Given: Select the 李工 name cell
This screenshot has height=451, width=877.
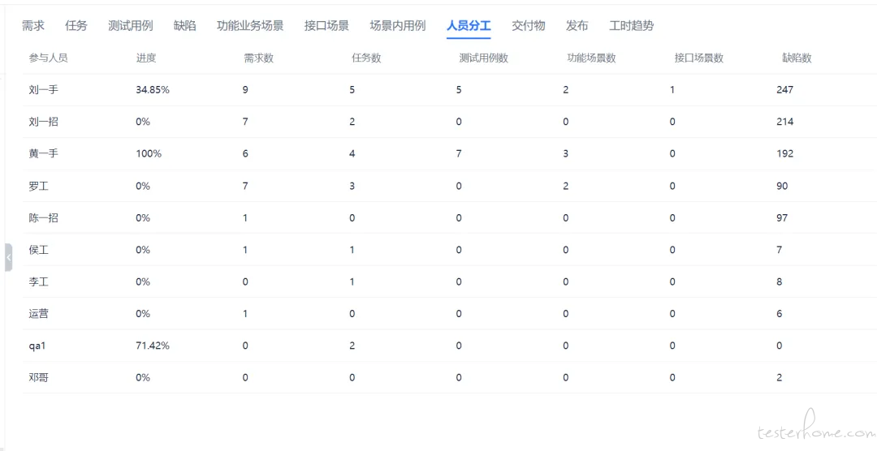Looking at the screenshot, I should tap(39, 281).
